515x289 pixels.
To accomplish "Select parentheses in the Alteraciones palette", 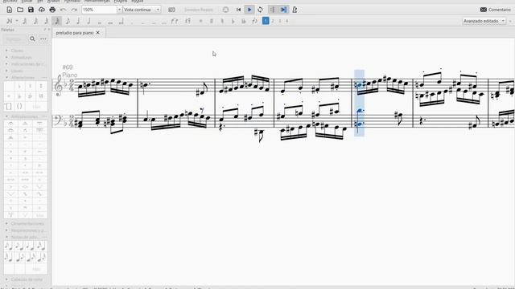I will point(19,106).
